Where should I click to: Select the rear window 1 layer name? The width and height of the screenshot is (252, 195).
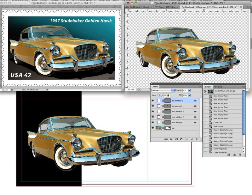tap(178, 123)
